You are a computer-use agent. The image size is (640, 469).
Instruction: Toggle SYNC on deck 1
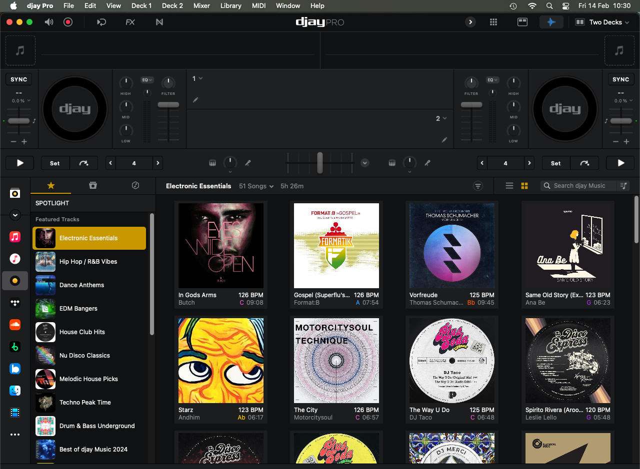pos(19,79)
